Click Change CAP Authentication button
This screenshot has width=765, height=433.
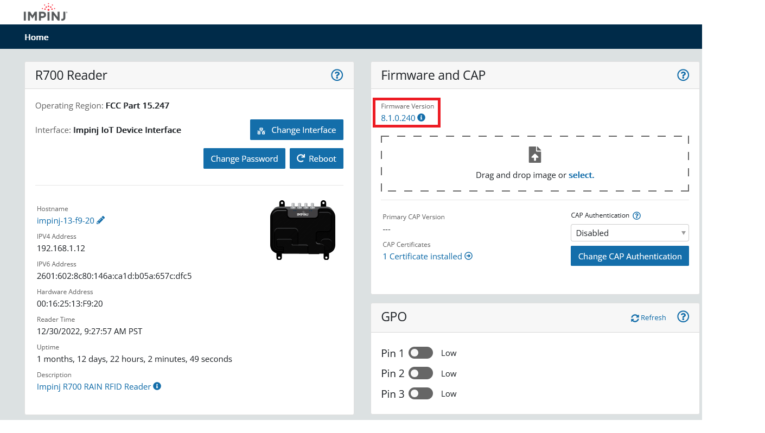(x=630, y=256)
